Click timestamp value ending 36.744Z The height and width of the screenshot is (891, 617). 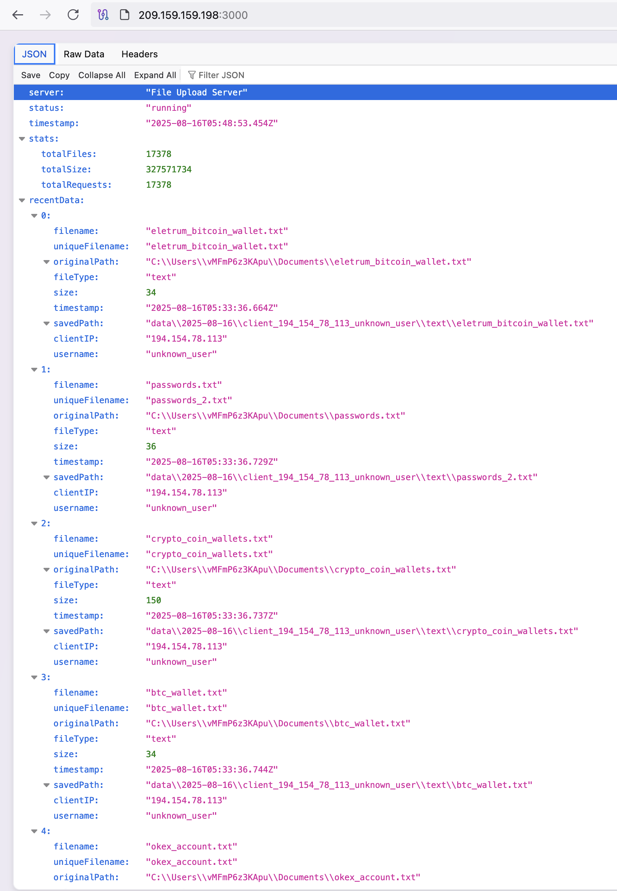click(x=212, y=769)
